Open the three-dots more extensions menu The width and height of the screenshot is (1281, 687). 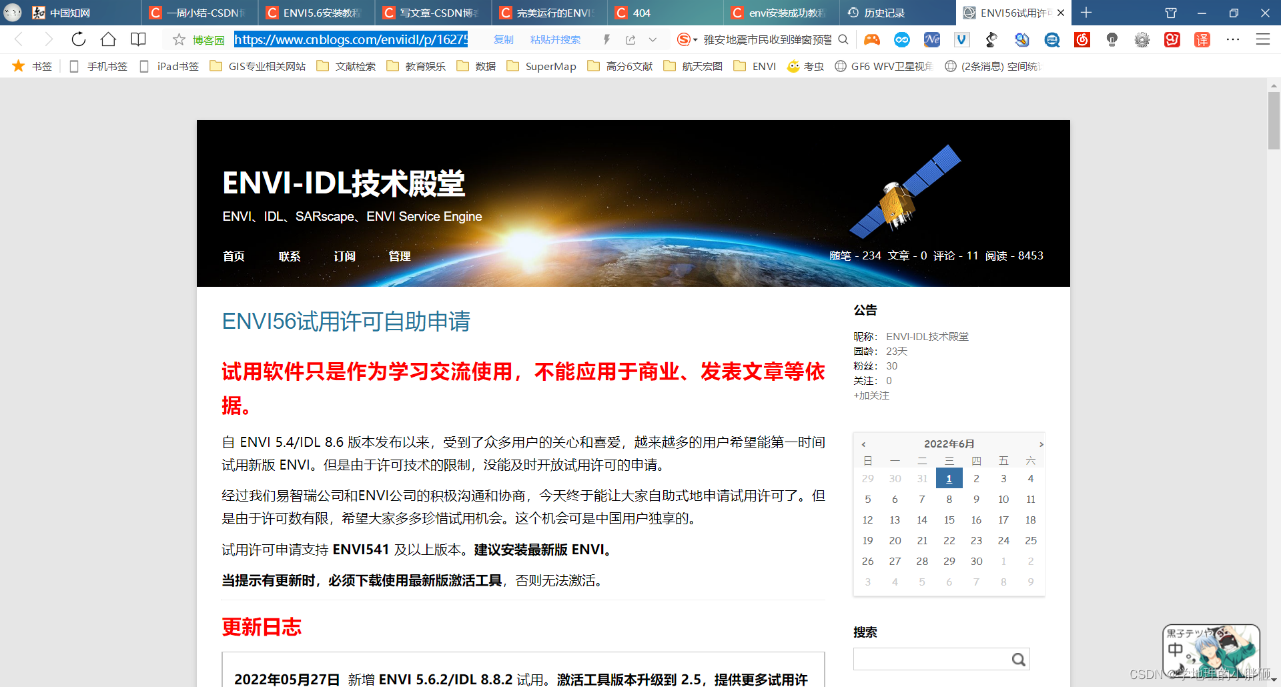pyautogui.click(x=1232, y=39)
